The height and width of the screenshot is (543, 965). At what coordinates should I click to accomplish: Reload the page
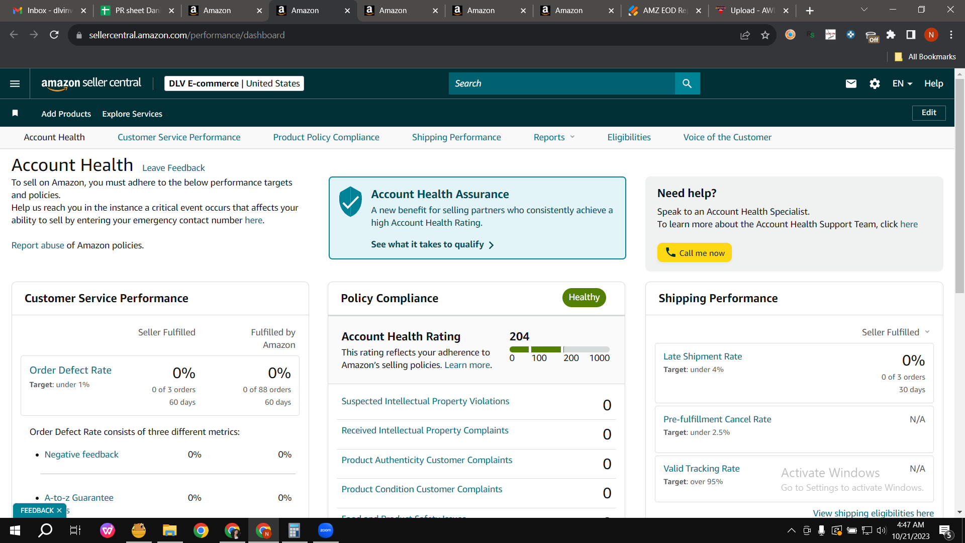54,35
